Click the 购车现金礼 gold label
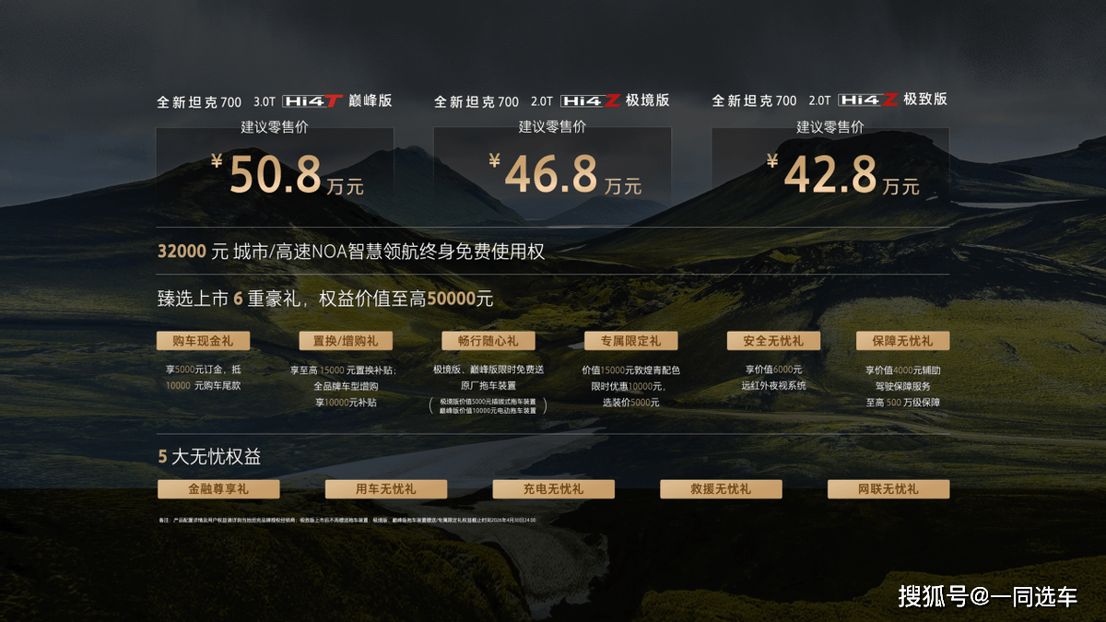This screenshot has height=622, width=1106. 203,341
